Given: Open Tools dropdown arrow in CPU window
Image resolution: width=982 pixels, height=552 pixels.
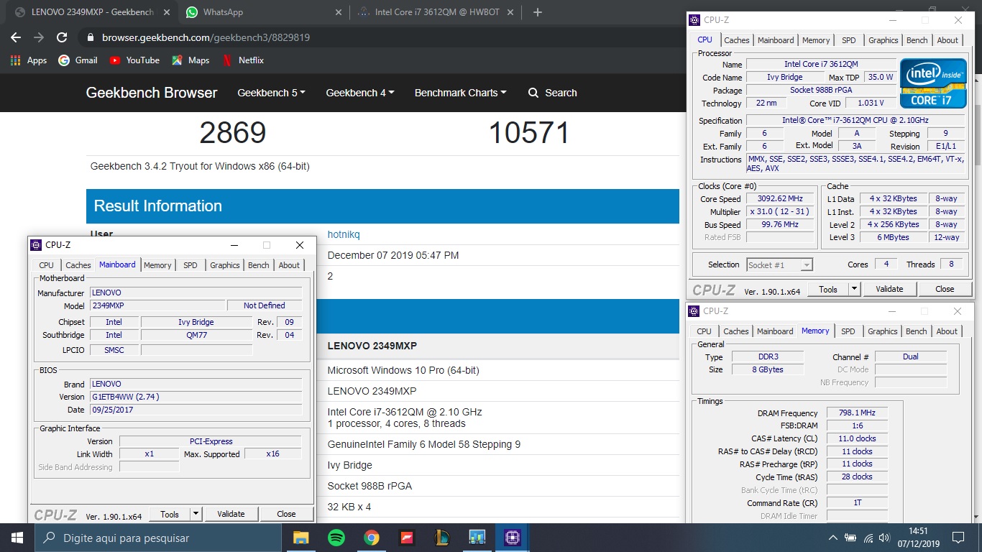Looking at the screenshot, I should coord(854,289).
